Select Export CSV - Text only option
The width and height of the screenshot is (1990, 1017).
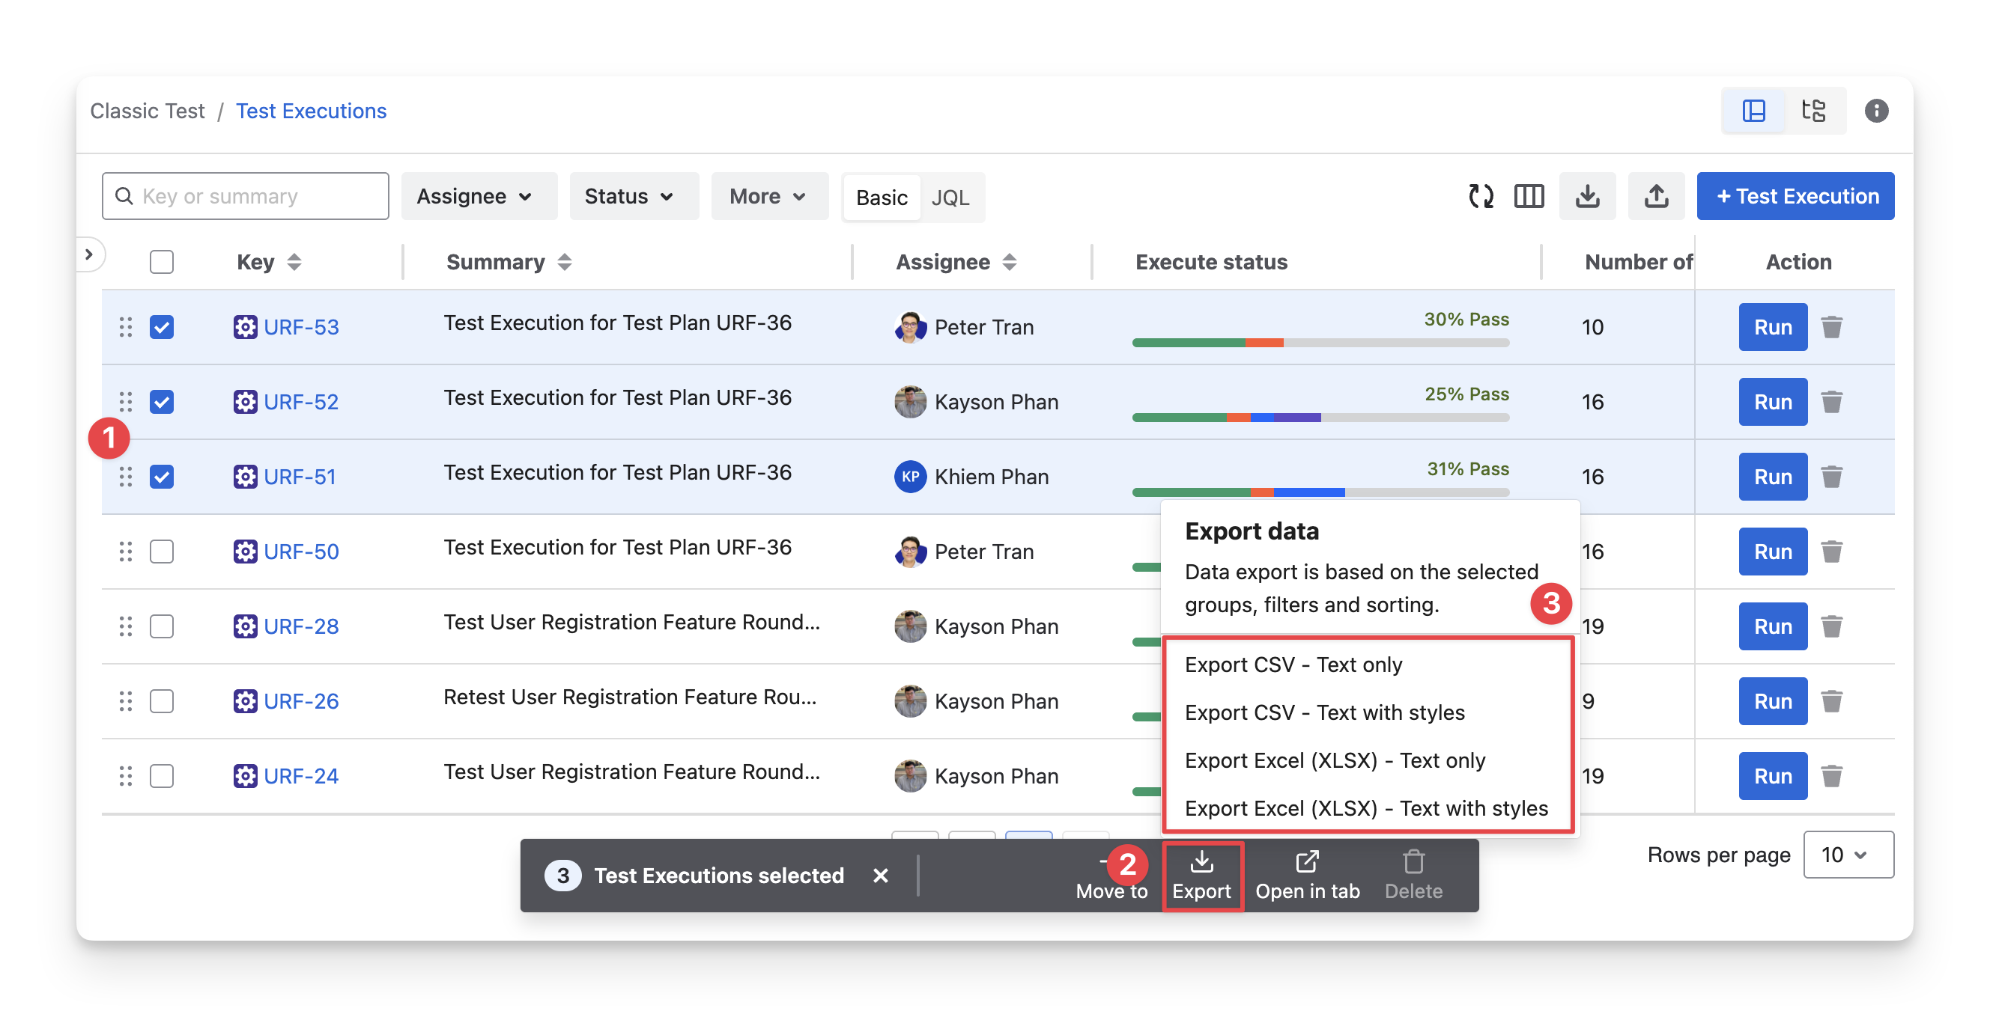click(x=1293, y=665)
